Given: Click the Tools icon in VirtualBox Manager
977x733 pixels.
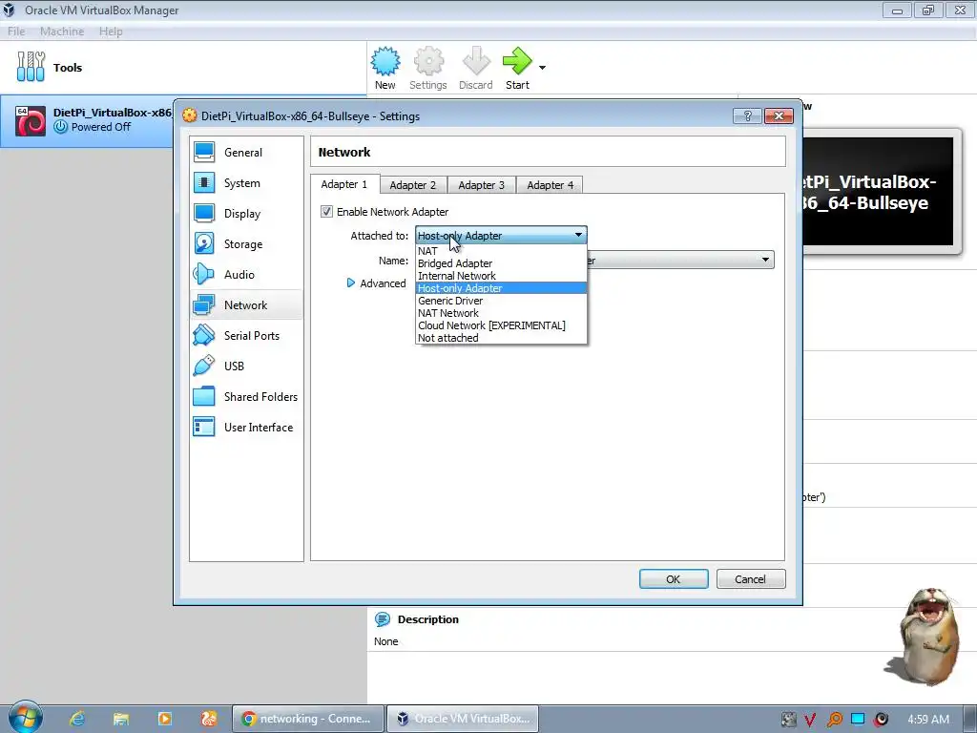Looking at the screenshot, I should coord(31,67).
